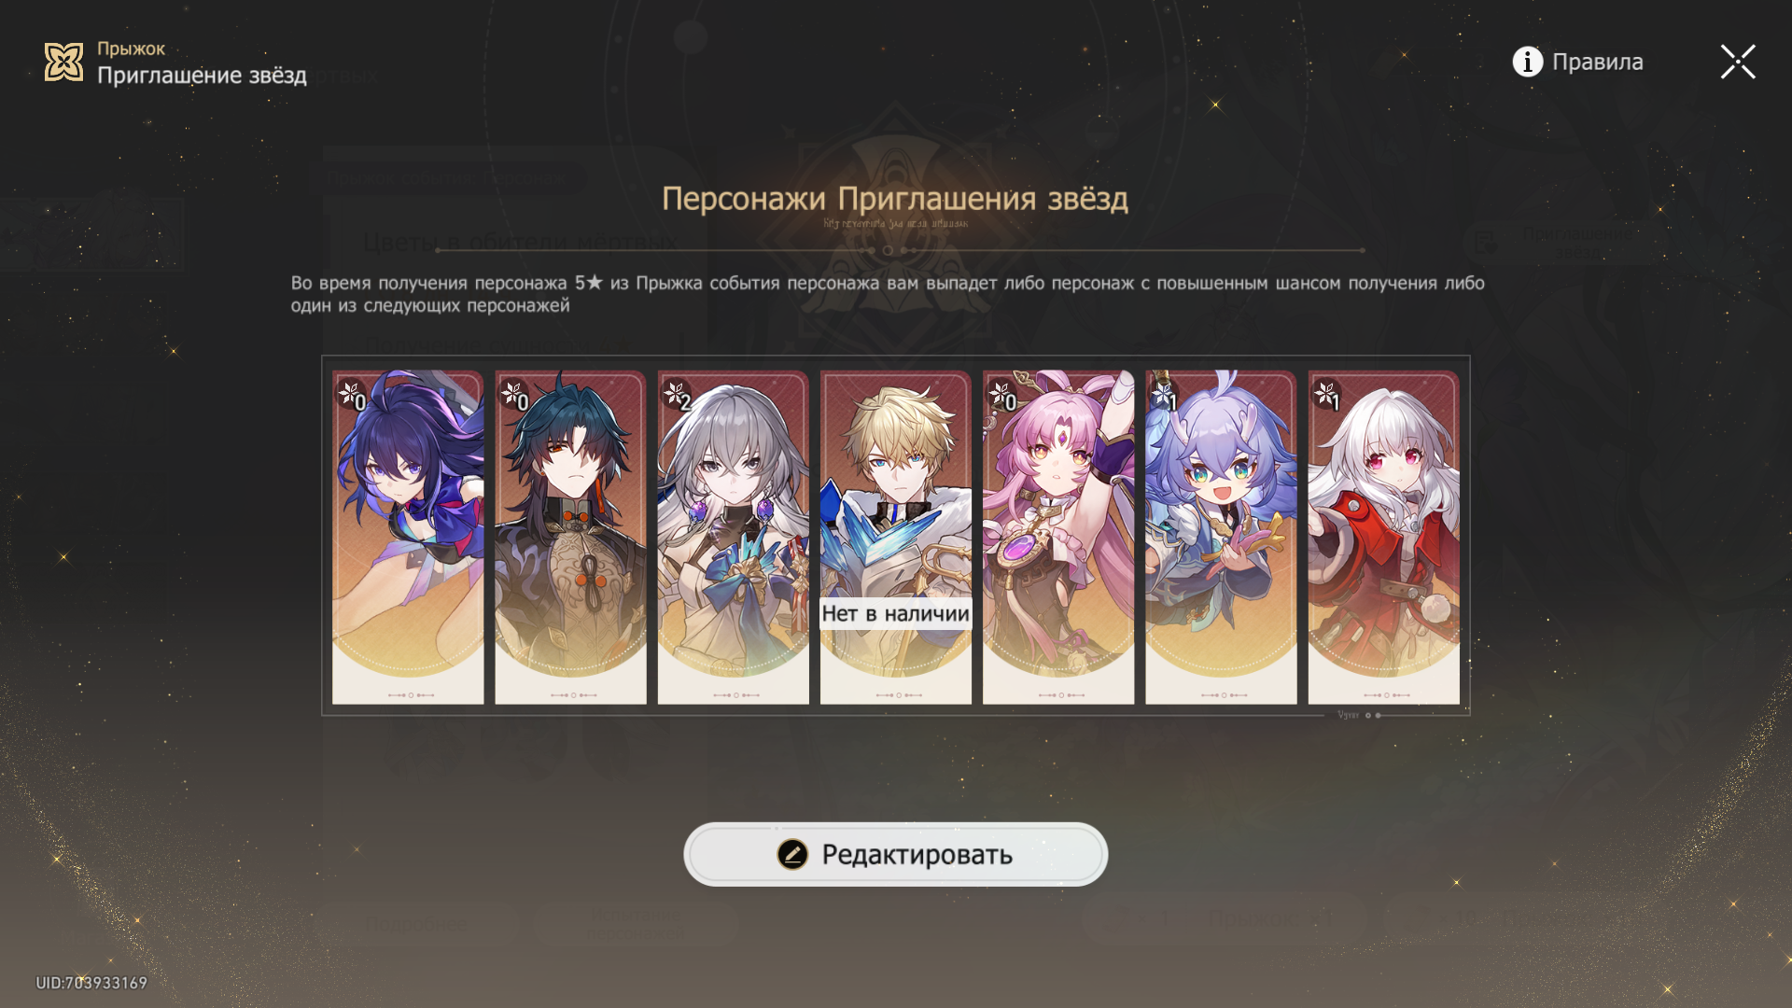Click eidolon badge on dark-haired swordsman card

515,396
